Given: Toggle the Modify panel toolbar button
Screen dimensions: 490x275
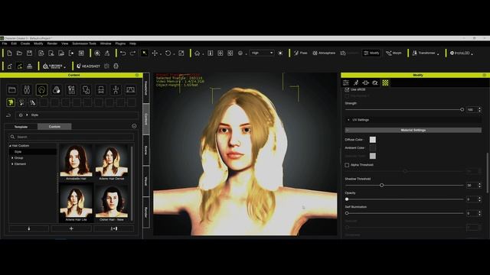Looking at the screenshot, I should 371,53.
